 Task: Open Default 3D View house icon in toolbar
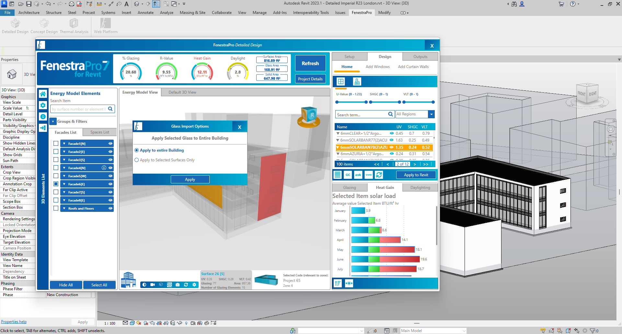pyautogui.click(x=137, y=4)
